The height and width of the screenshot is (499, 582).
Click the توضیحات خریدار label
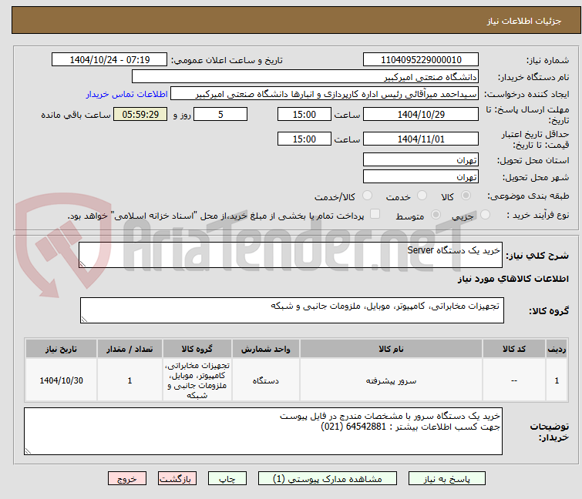pos(550,432)
